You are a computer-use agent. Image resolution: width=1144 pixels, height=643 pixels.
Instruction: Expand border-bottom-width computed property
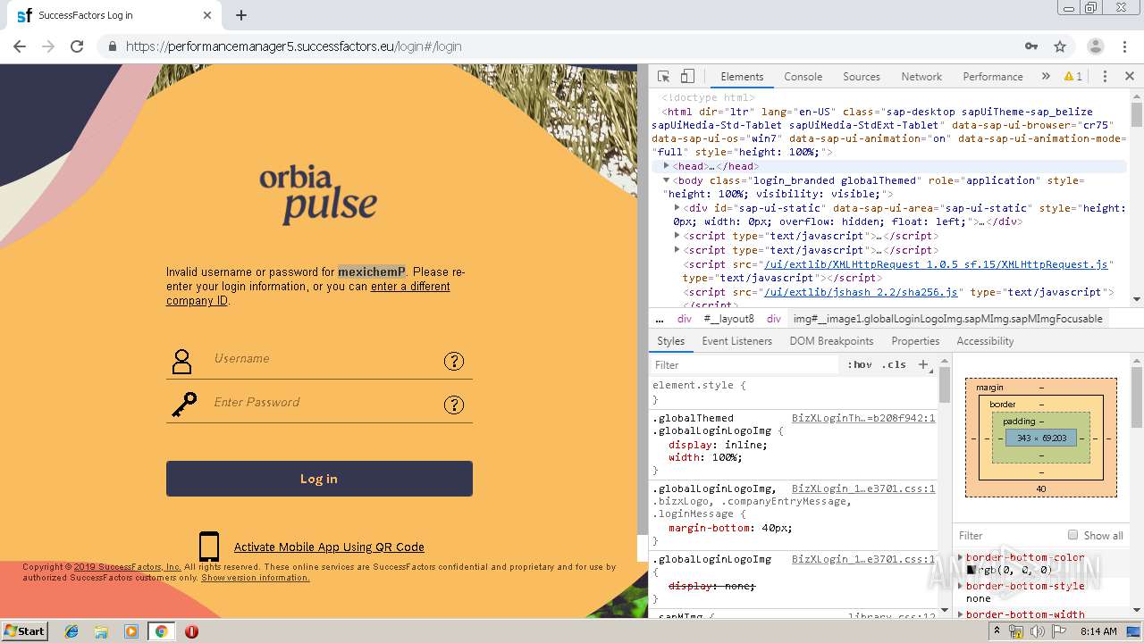point(961,614)
